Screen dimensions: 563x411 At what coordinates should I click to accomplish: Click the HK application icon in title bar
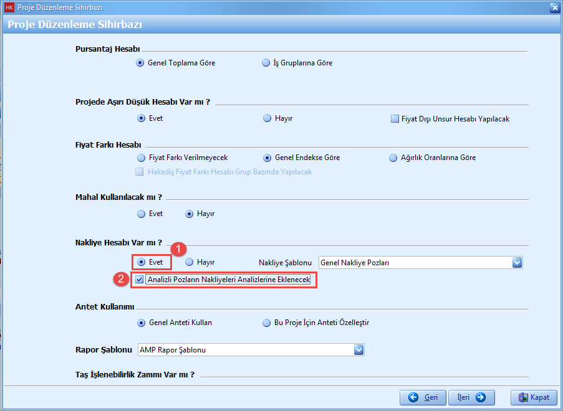[9, 7]
